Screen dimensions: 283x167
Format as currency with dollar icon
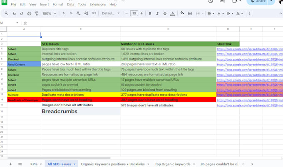click(x=64, y=13)
